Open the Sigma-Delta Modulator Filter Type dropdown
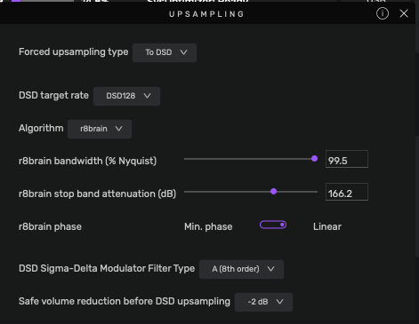 (x=241, y=269)
